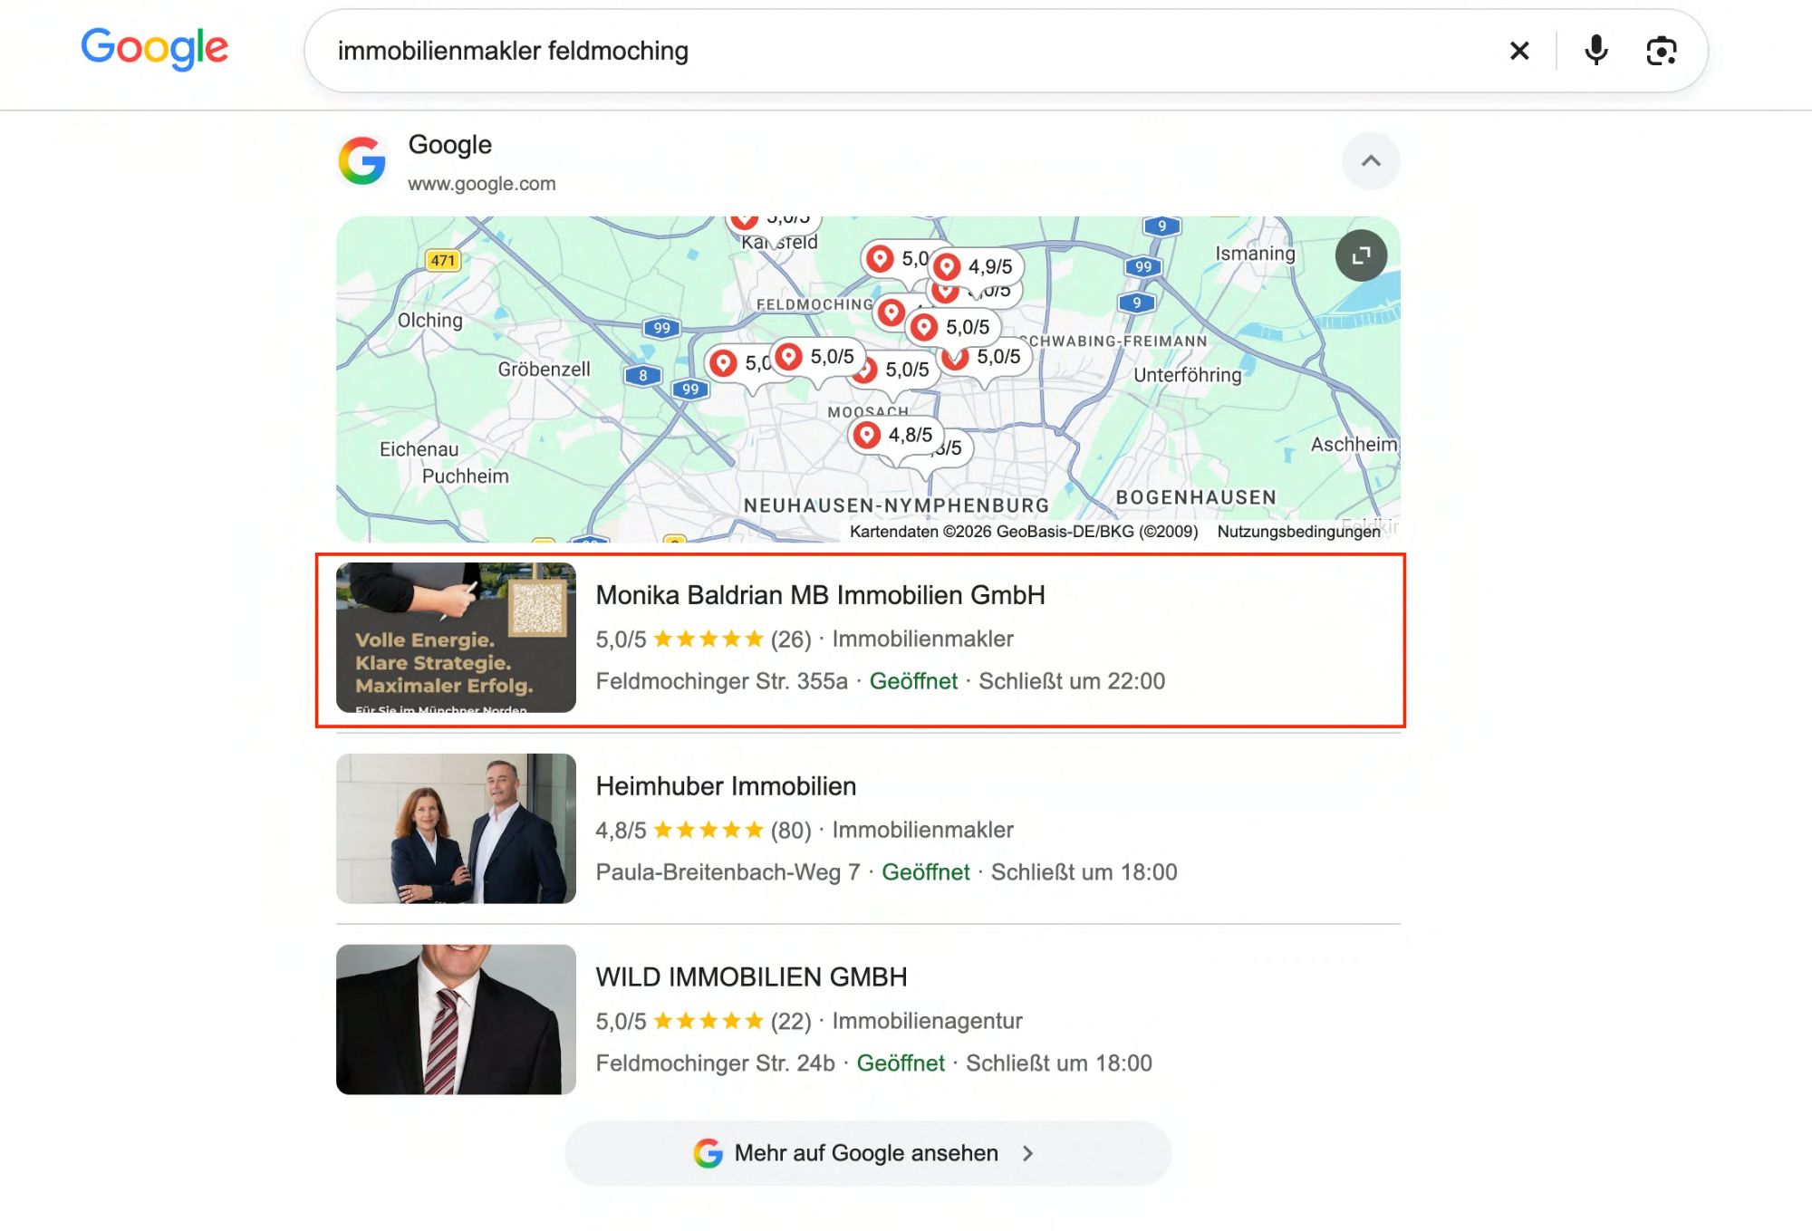This screenshot has height=1231, width=1812.
Task: Click the (26) review count
Action: click(x=791, y=640)
